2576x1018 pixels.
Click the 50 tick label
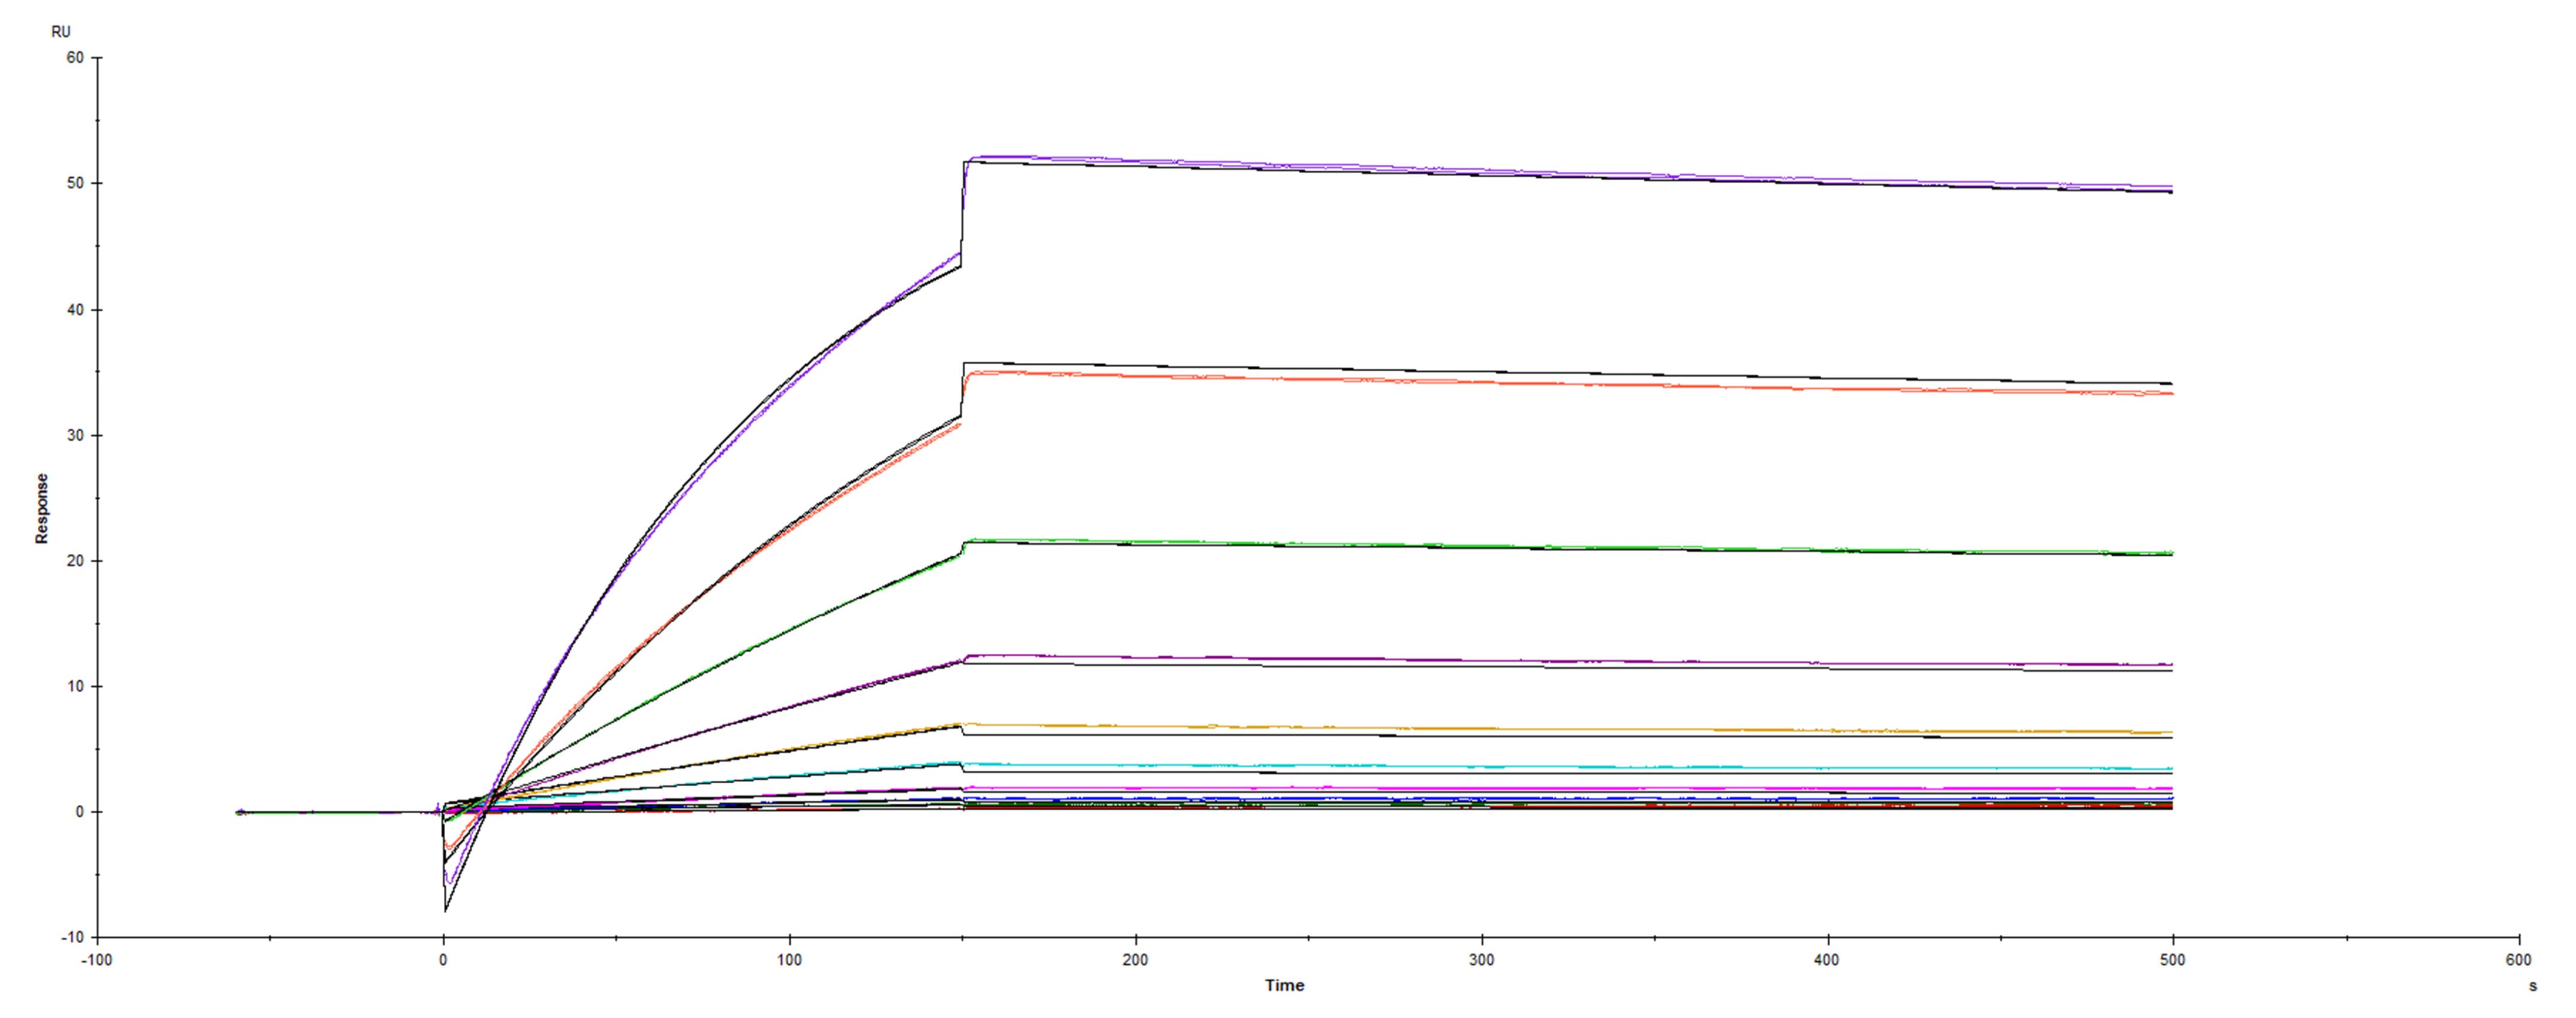(x=75, y=184)
